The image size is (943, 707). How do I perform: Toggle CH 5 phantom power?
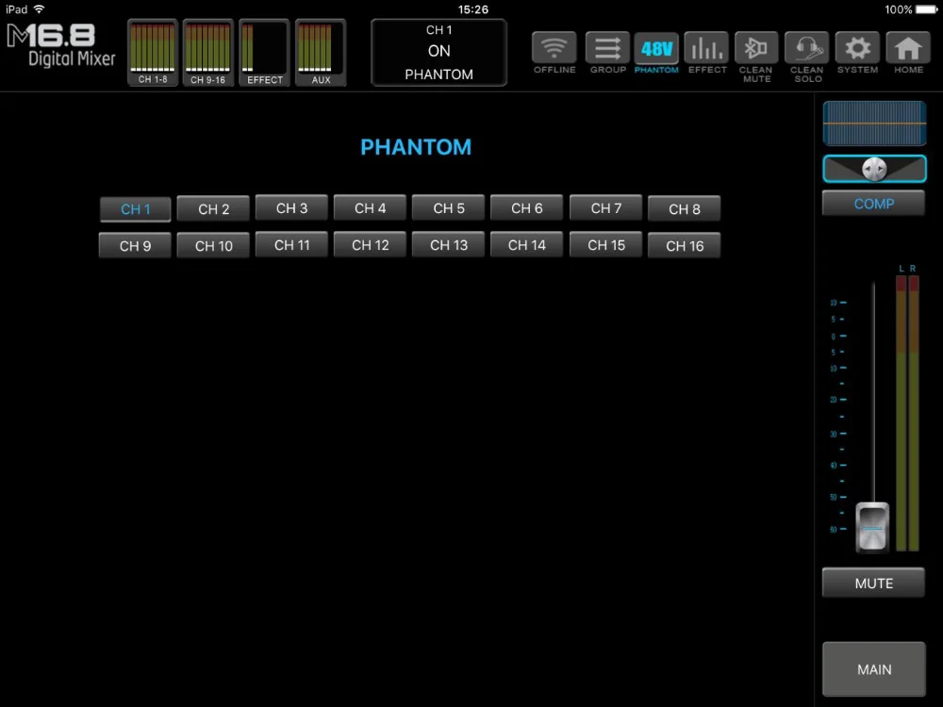[449, 208]
